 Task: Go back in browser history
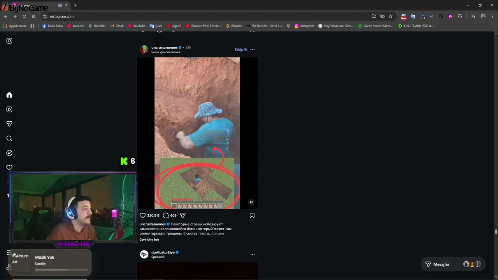5,16
